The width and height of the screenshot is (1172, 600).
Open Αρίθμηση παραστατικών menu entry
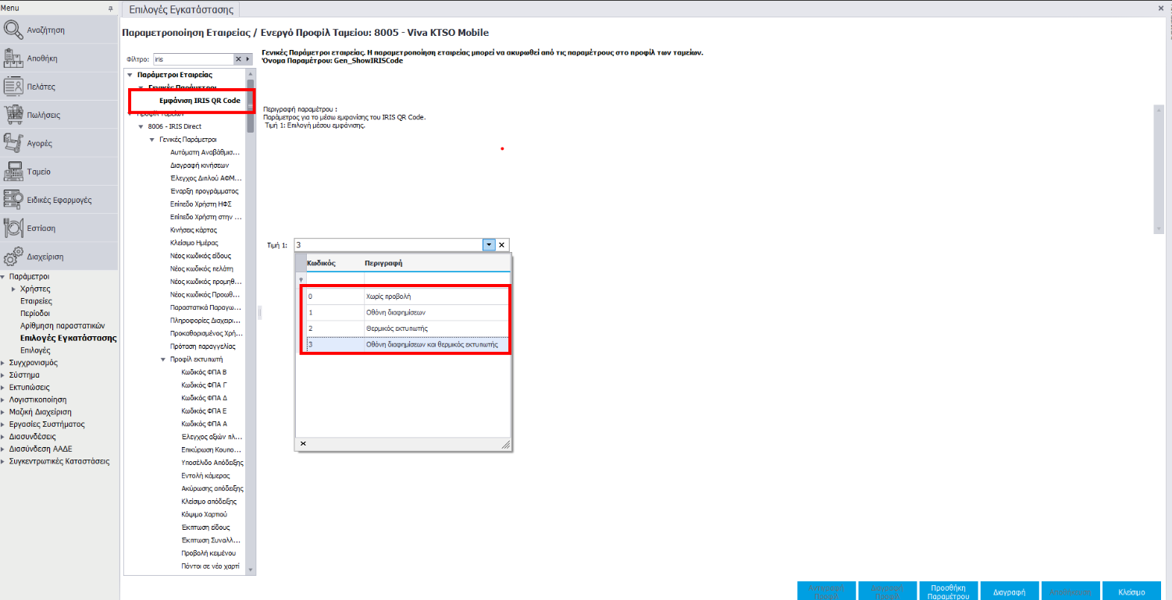(x=62, y=325)
